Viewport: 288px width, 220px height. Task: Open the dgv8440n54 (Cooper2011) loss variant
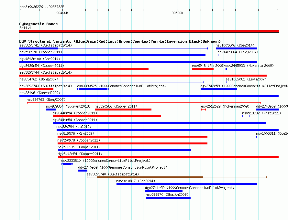[107, 116]
